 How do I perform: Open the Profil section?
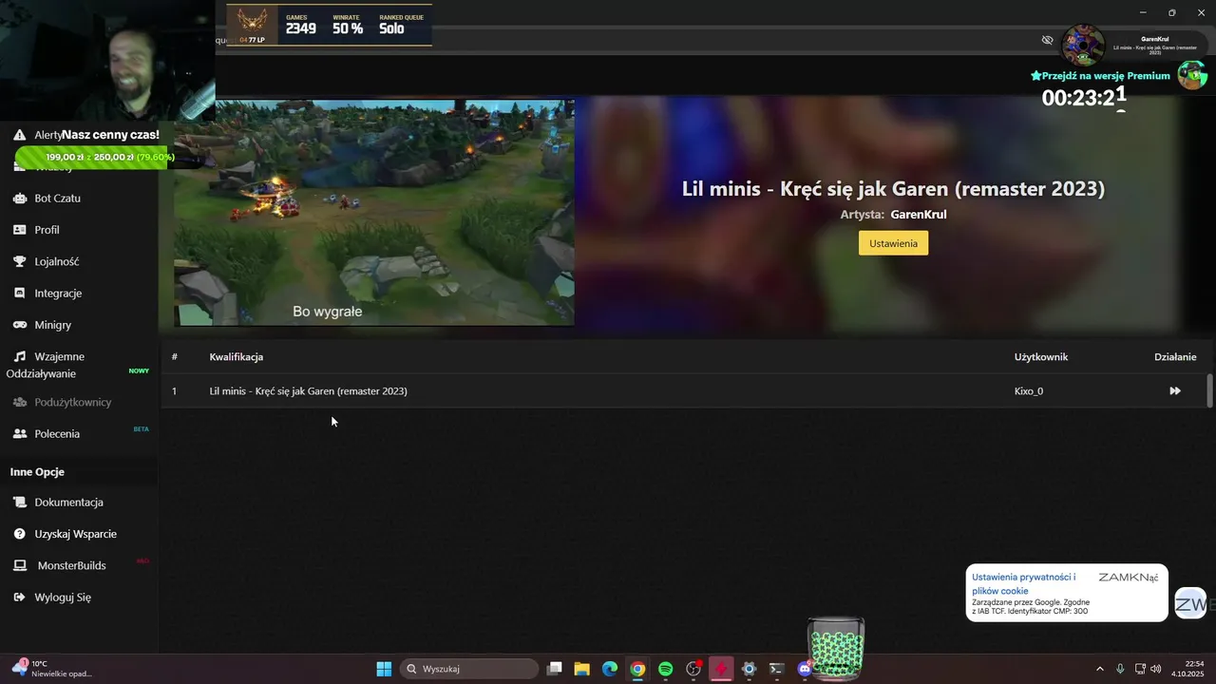pyautogui.click(x=47, y=230)
